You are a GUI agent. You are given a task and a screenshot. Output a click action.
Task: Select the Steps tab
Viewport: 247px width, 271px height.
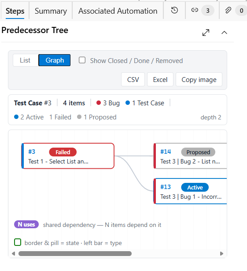tap(15, 11)
